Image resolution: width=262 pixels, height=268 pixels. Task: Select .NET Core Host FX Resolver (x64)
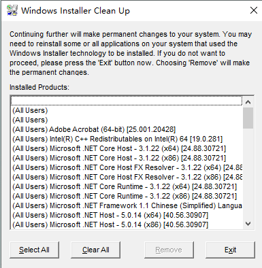point(127,167)
